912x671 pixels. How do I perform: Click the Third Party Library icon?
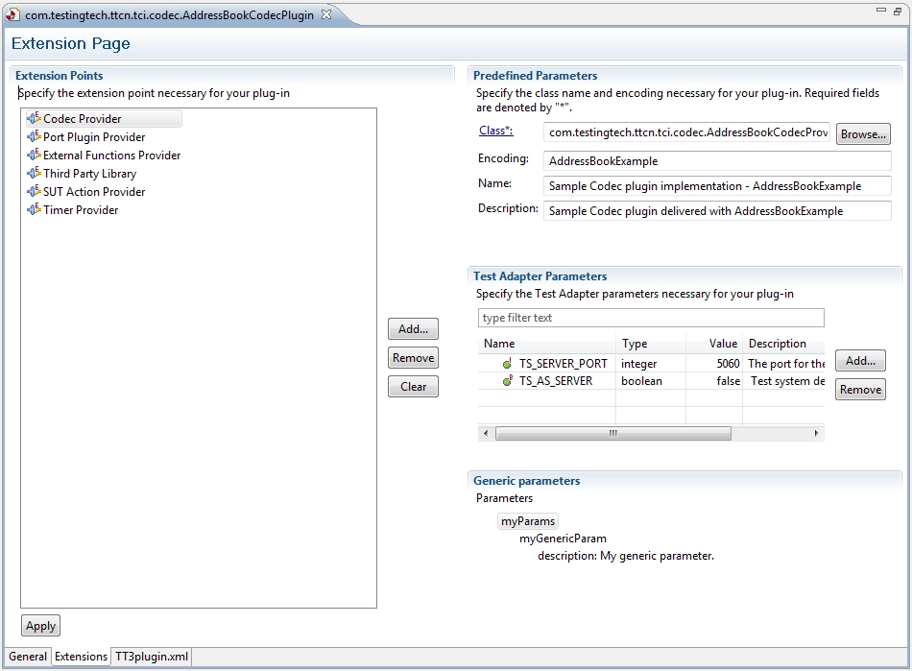pyautogui.click(x=34, y=174)
